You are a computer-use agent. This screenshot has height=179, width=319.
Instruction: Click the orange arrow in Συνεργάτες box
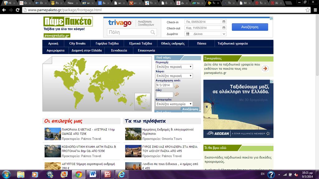[265, 69]
